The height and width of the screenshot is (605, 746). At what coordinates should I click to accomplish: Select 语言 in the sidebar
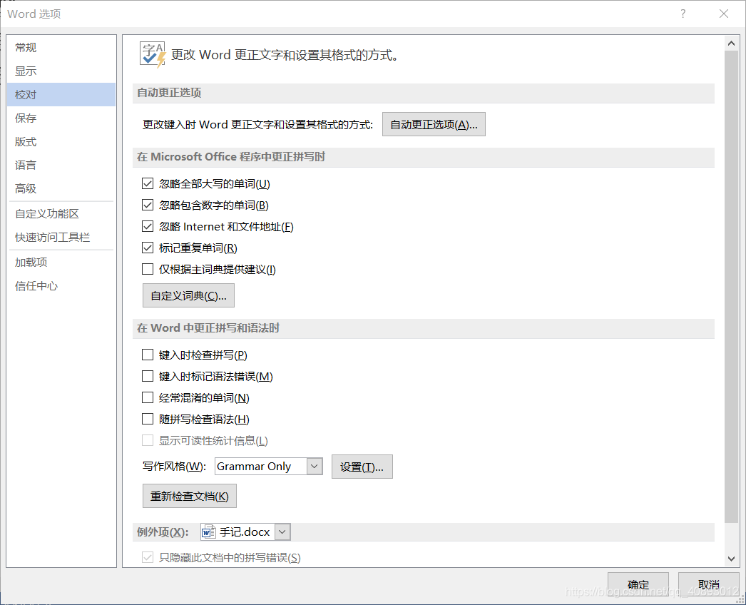(61, 166)
